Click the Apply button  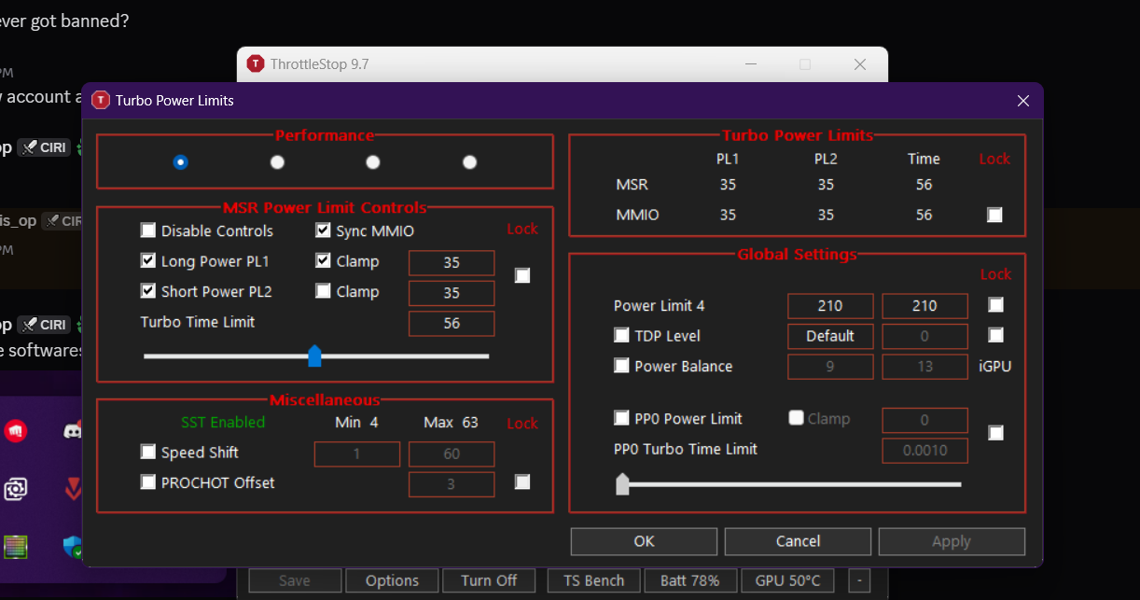[x=952, y=541]
